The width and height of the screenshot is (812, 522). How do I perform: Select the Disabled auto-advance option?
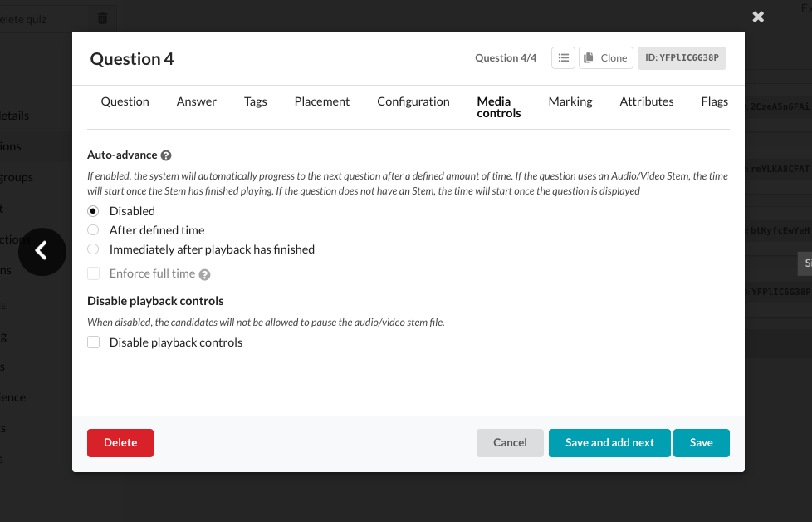pos(94,211)
